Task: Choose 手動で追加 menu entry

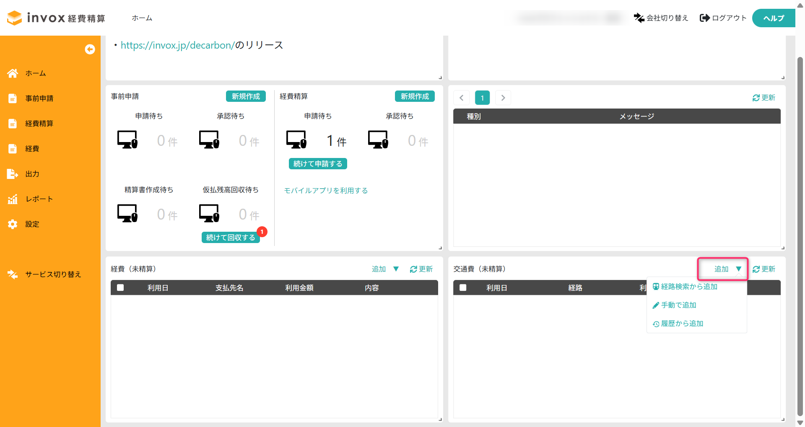Action: pos(674,305)
